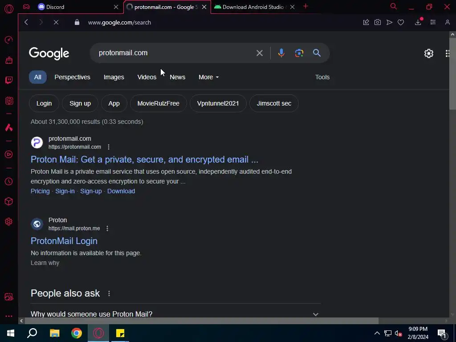The height and width of the screenshot is (342, 456).
Task: Open the Opera GX menu logo
Action: pos(9,9)
